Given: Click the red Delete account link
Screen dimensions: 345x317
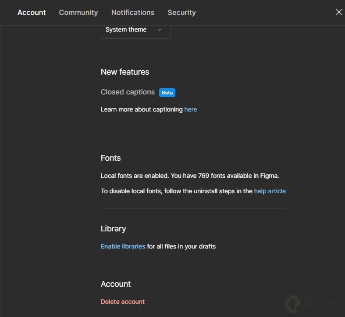Looking at the screenshot, I should [x=123, y=302].
